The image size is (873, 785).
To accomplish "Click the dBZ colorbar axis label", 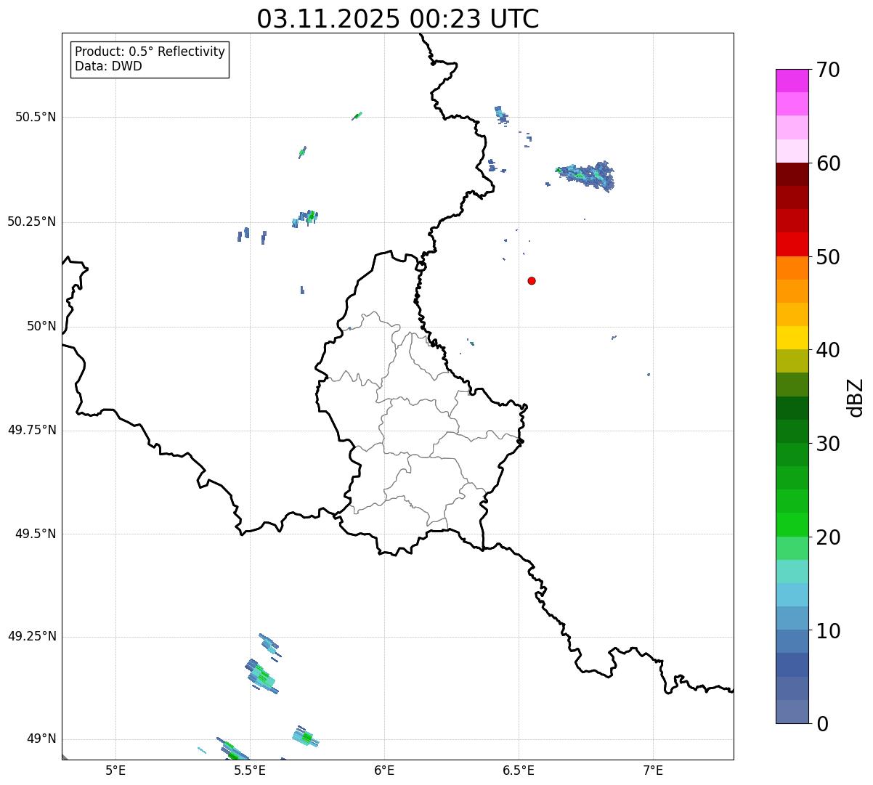I will coord(856,397).
